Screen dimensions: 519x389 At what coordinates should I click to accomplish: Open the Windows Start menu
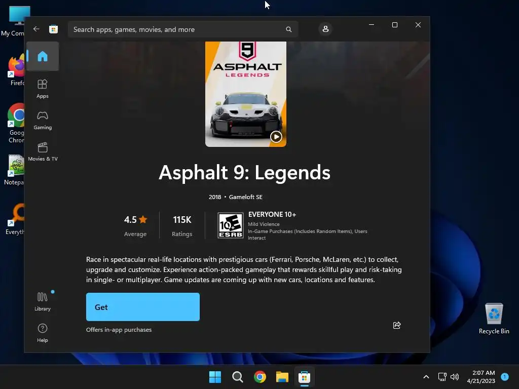[215, 377]
